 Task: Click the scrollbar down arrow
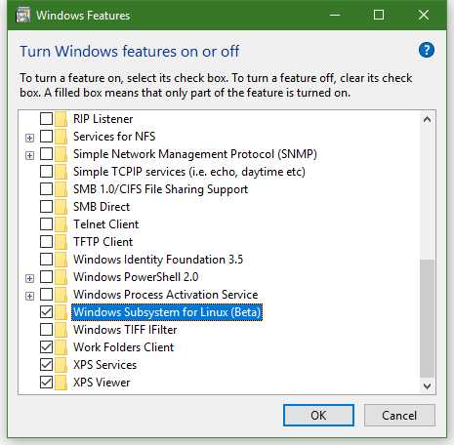pos(427,386)
